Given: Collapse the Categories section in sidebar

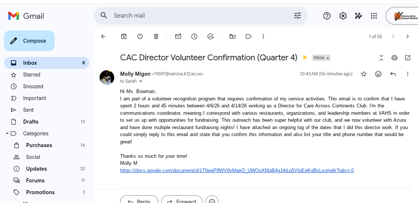Looking at the screenshot, I should point(7,133).
